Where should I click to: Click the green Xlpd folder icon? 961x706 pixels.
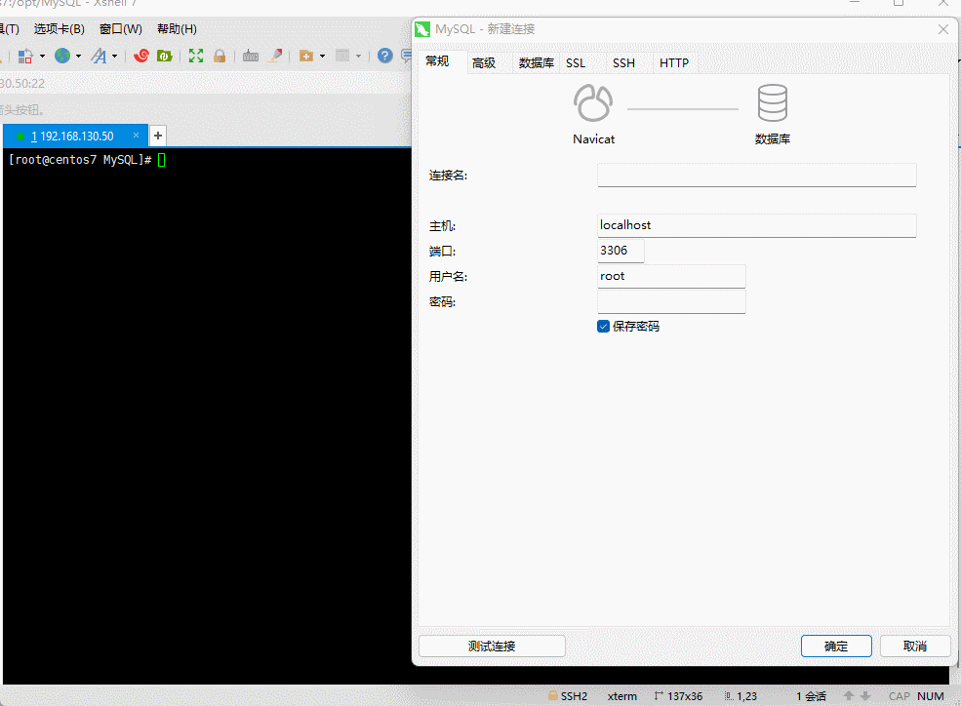164,56
